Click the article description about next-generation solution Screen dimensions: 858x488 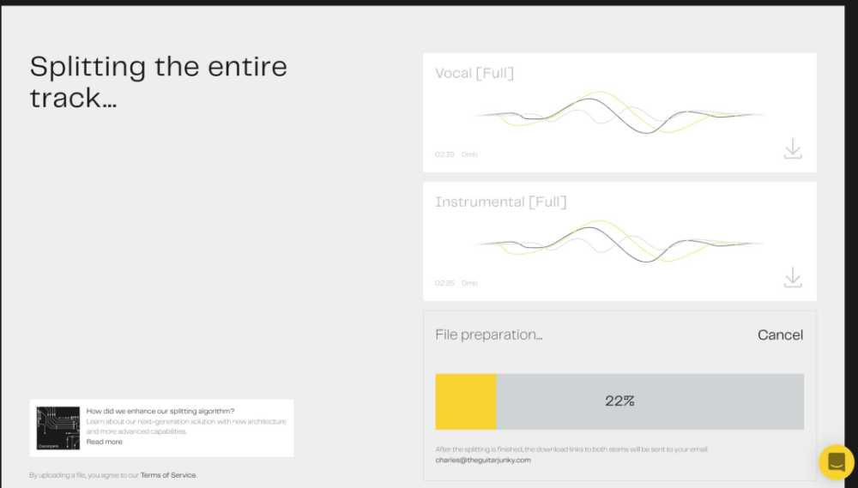click(x=186, y=426)
